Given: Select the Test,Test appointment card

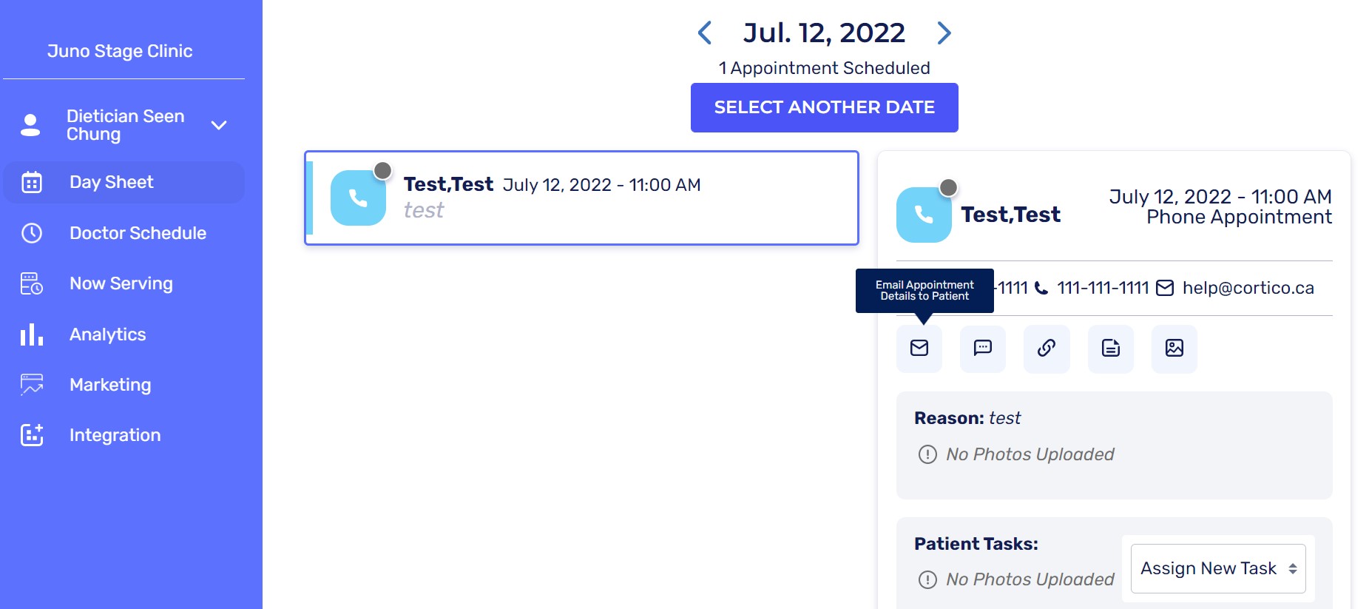Looking at the screenshot, I should (581, 198).
